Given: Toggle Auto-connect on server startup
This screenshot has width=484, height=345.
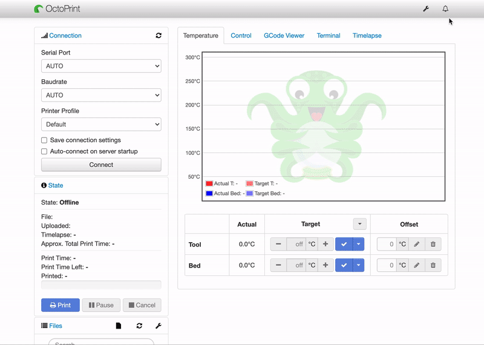Looking at the screenshot, I should [x=44, y=152].
